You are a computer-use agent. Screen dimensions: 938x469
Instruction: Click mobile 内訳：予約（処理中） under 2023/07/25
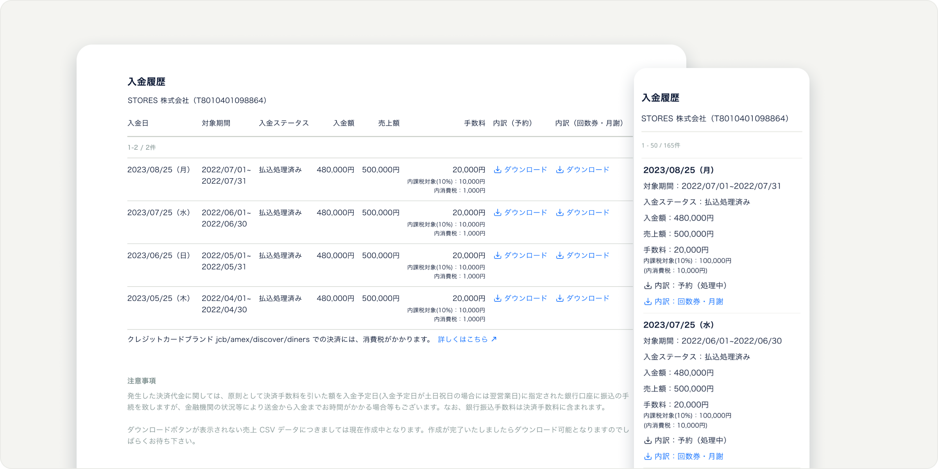[x=690, y=440]
